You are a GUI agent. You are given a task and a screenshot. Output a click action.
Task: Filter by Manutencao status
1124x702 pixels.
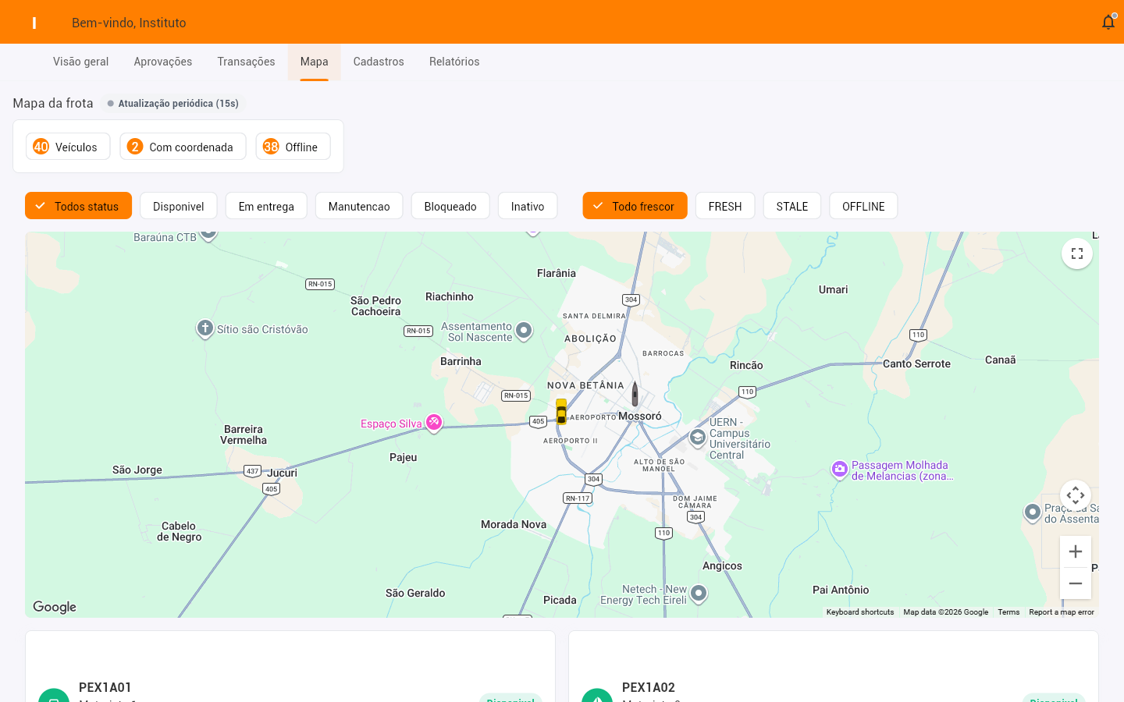click(x=359, y=206)
